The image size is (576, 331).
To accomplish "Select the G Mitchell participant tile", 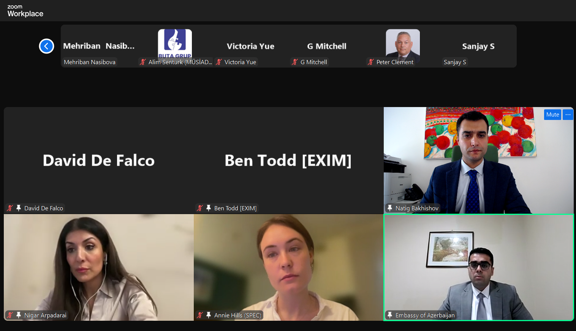I will (327, 46).
